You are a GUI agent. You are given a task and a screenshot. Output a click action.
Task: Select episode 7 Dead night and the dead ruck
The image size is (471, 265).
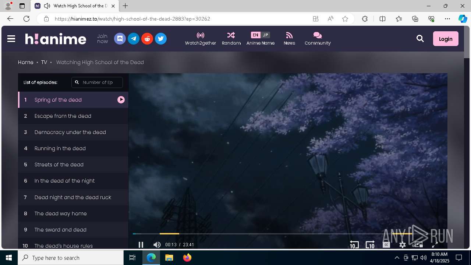click(x=73, y=197)
